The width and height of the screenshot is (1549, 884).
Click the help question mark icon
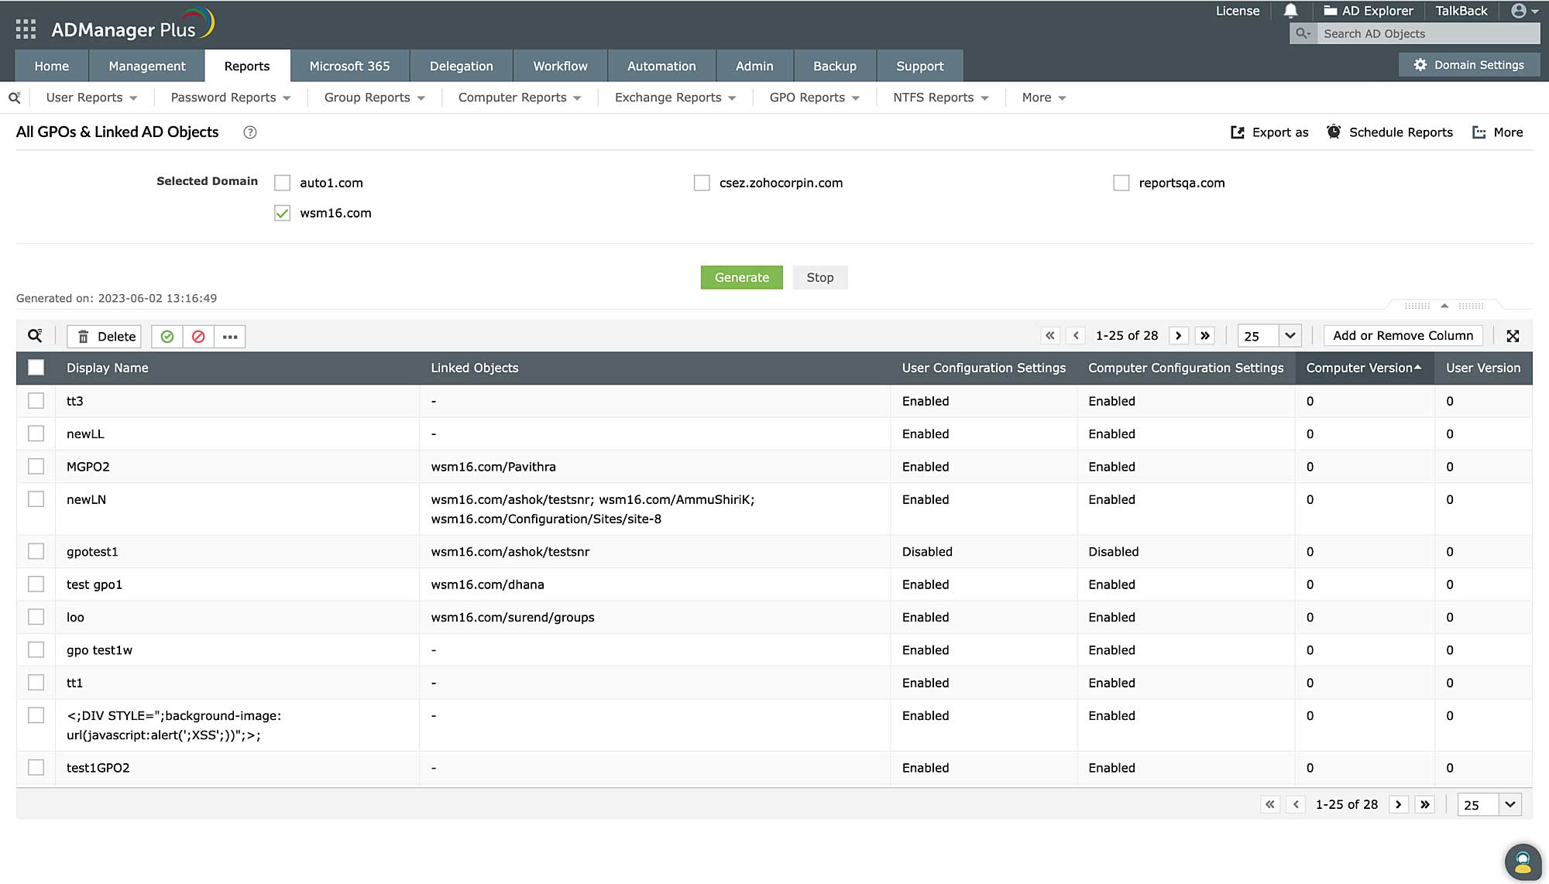click(249, 132)
